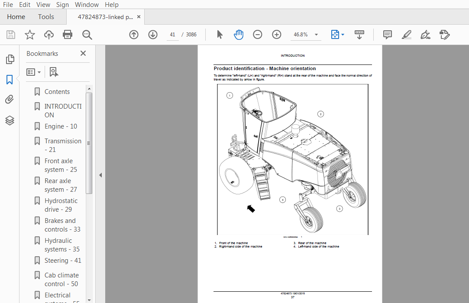469x303 pixels.
Task: Click the share/send file icon
Action: (444, 35)
